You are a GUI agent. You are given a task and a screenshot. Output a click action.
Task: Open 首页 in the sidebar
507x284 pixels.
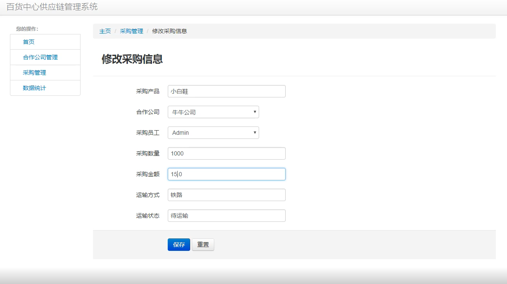pos(29,42)
